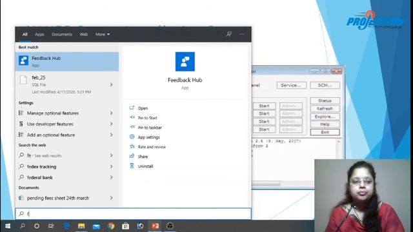This screenshot has width=413, height=232.
Task: Switch to the Documents search tab
Action: click(62, 34)
